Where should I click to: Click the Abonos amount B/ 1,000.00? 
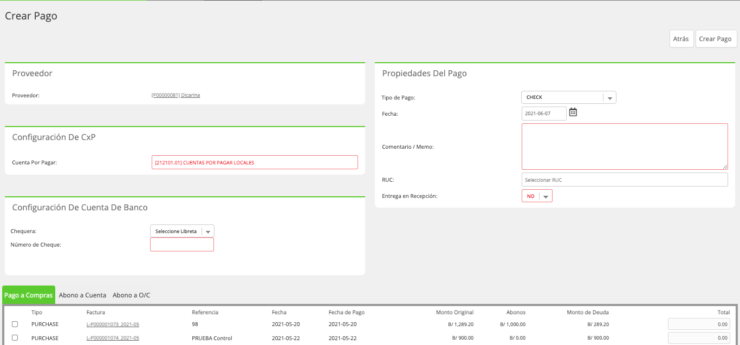pos(512,324)
